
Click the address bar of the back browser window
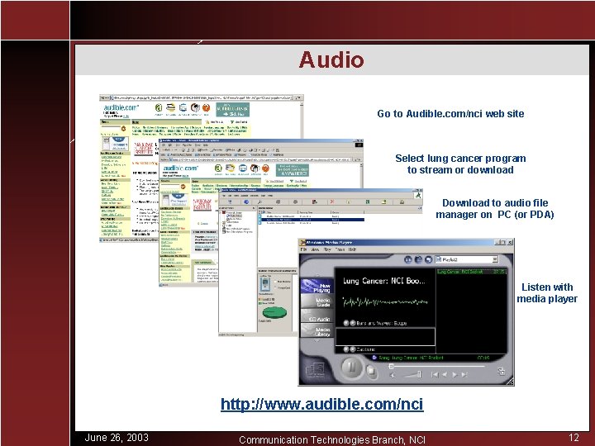tap(201, 97)
